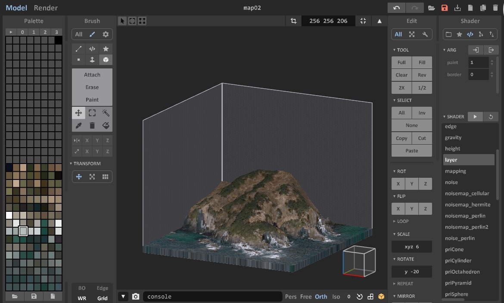Click the undo arrow icon
This screenshot has width=504, height=303.
point(396,8)
